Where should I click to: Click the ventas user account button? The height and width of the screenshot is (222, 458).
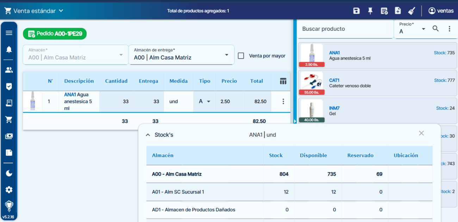coord(441,11)
